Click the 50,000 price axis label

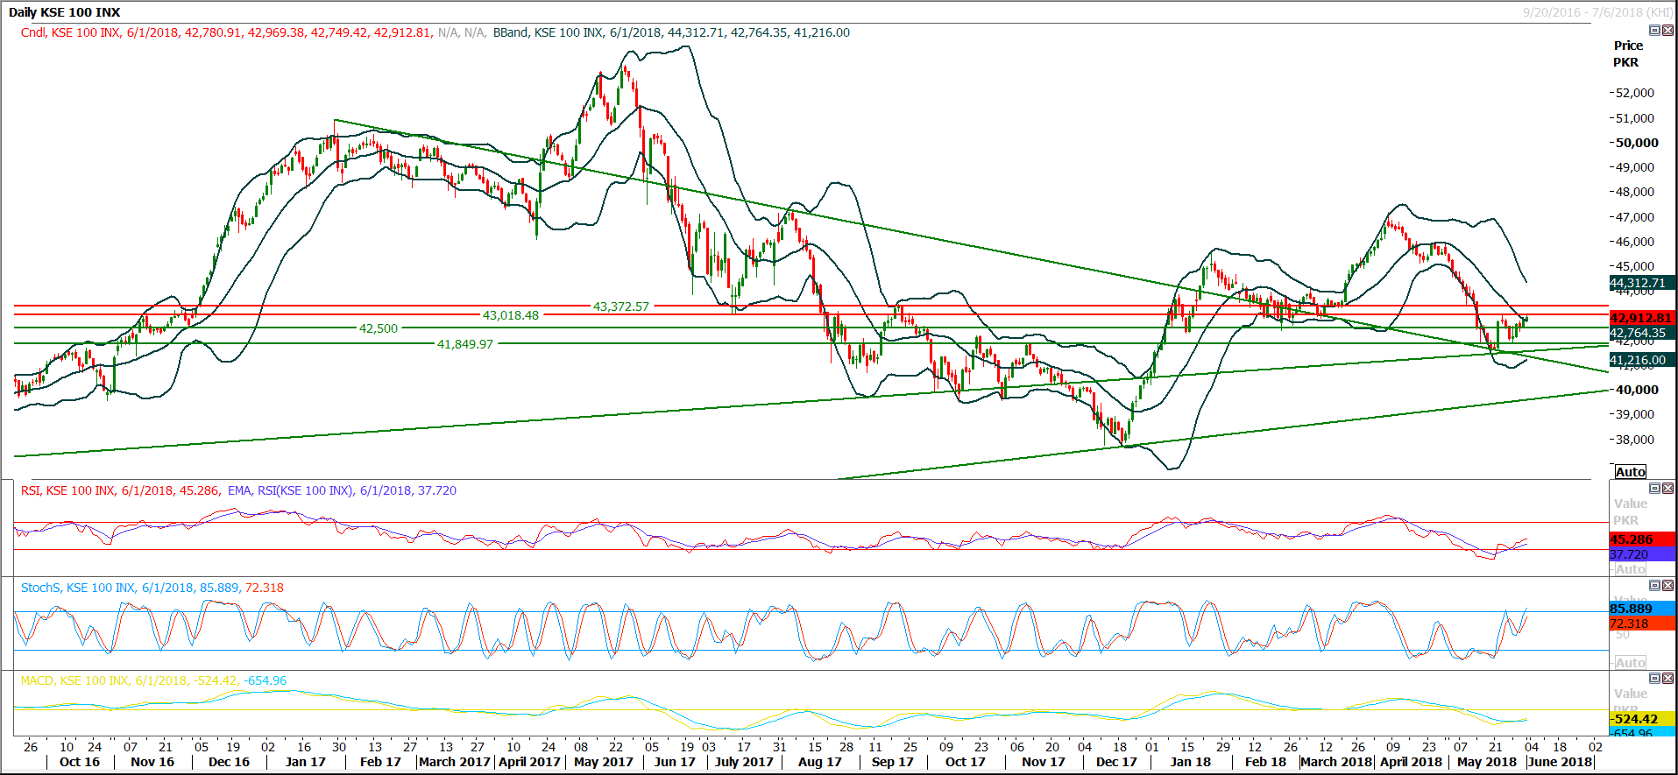tap(1637, 143)
